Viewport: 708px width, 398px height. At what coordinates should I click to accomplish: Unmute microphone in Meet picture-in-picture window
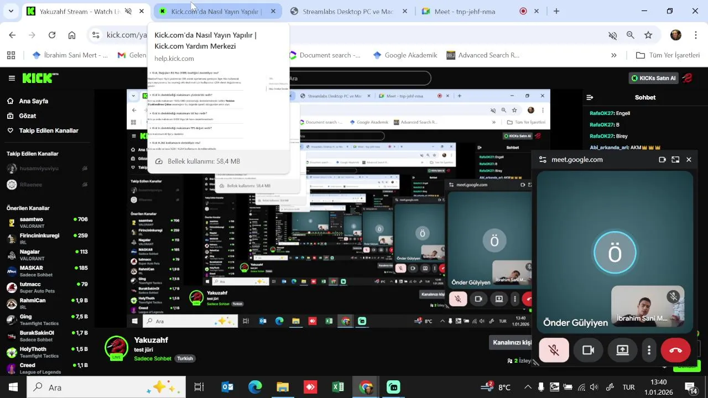click(x=554, y=350)
